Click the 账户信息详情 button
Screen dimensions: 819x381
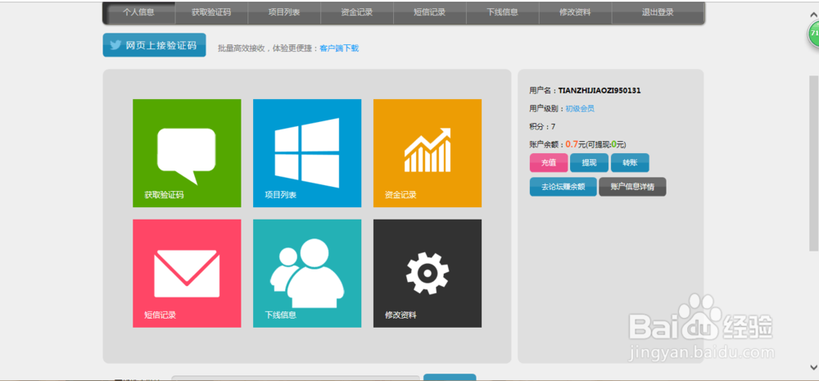pyautogui.click(x=632, y=187)
